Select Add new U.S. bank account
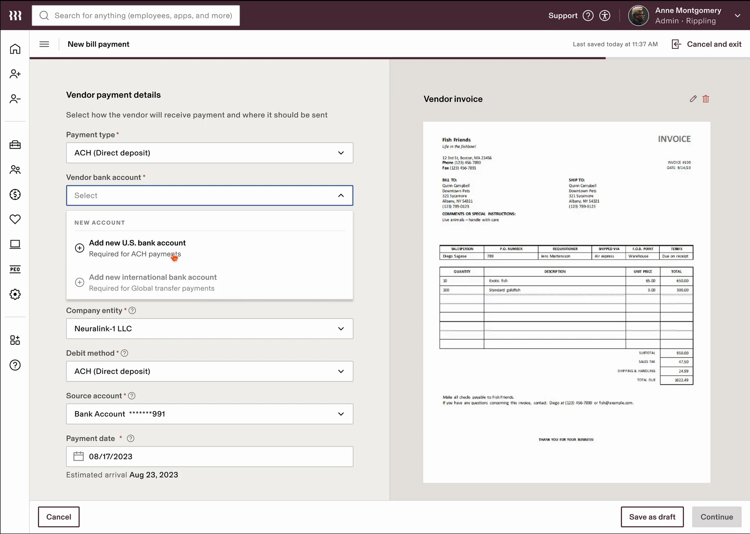Image resolution: width=750 pixels, height=534 pixels. coord(210,248)
